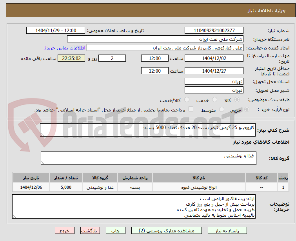This screenshot has height=241, width=296.
Task: Click the unit cell بسته
Action: 135,187
